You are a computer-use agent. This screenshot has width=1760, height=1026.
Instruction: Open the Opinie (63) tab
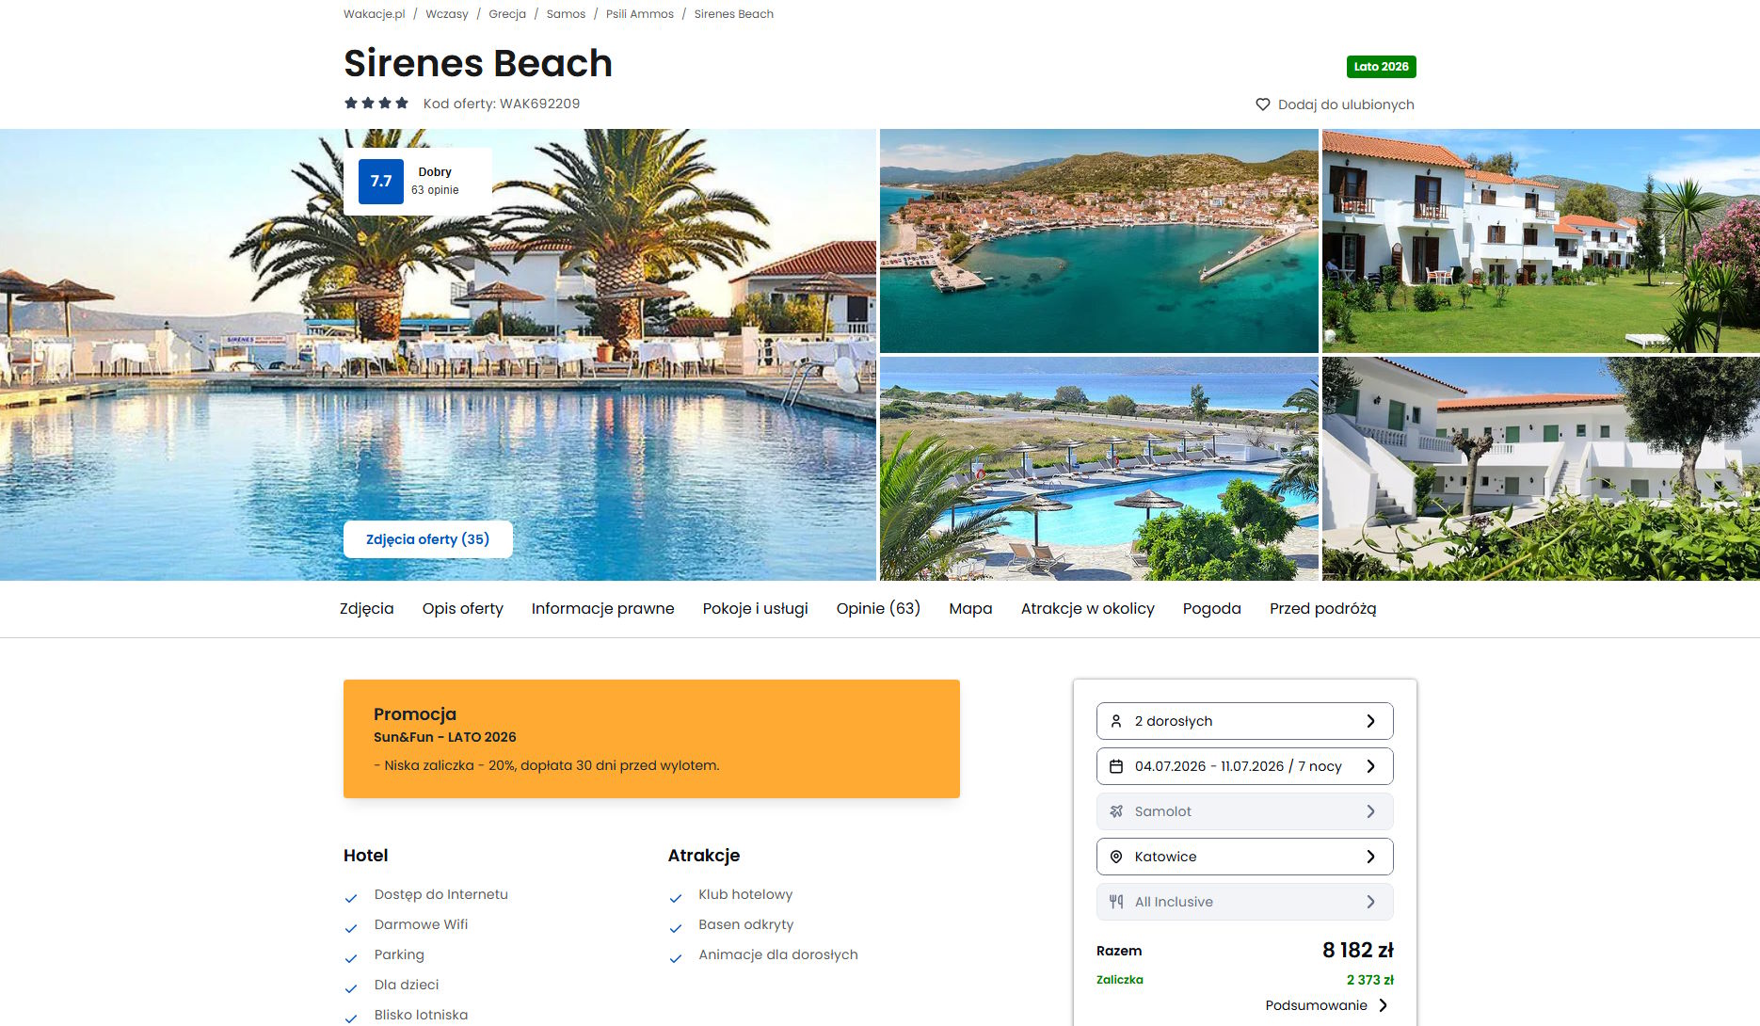(x=878, y=609)
